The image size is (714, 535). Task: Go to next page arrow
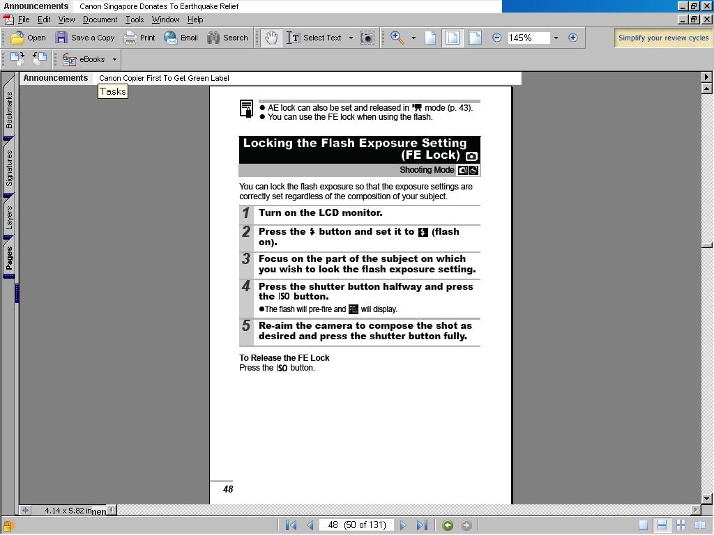(x=403, y=525)
